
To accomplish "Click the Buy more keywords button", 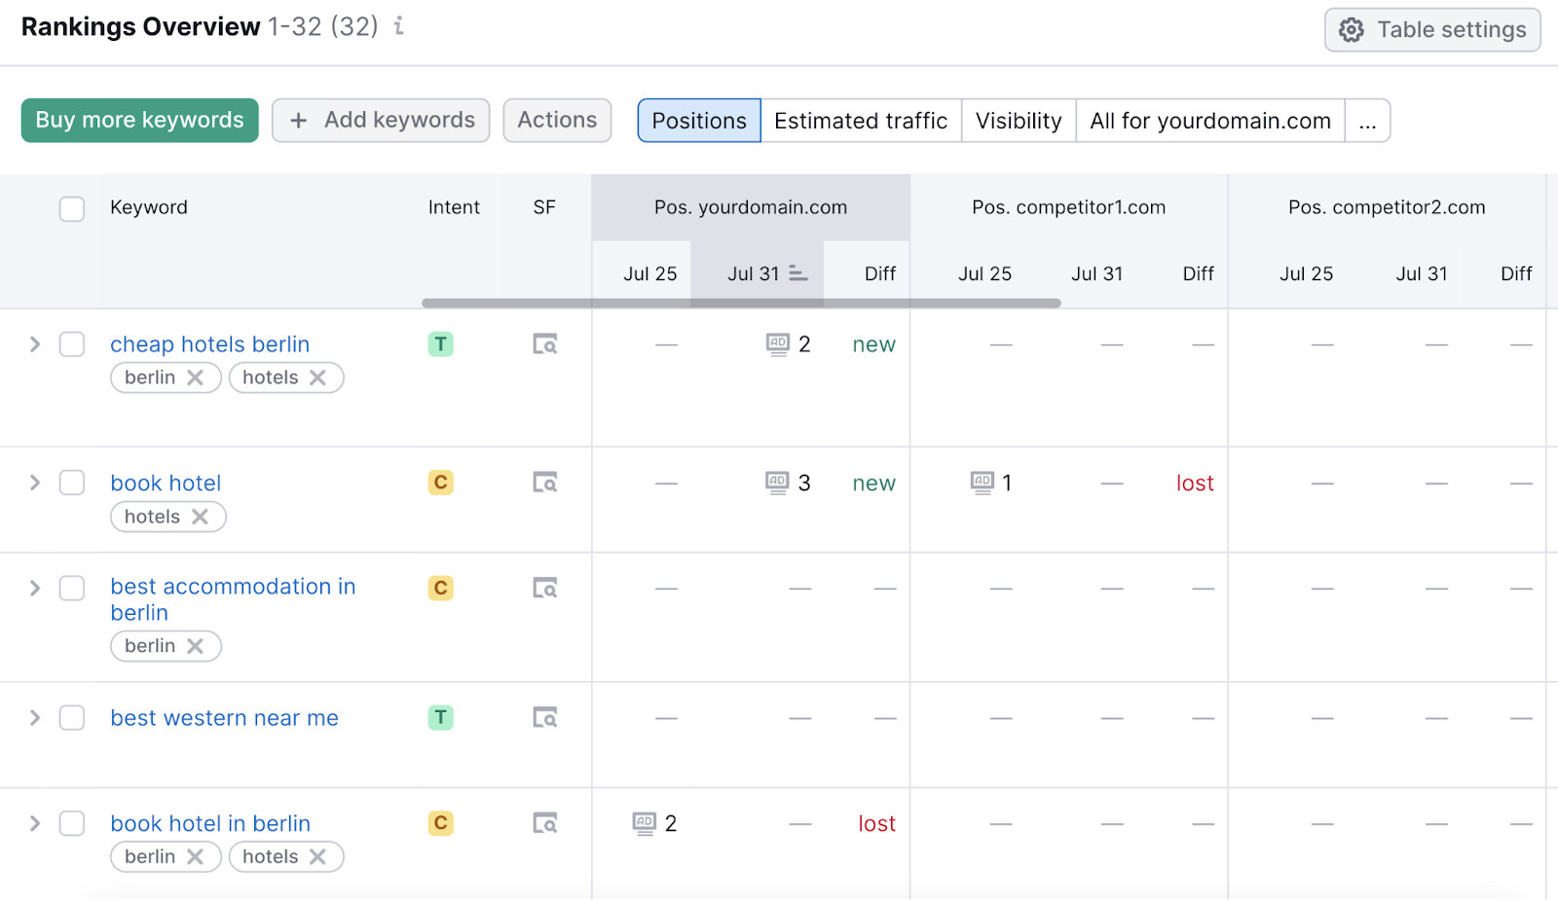I will point(138,120).
